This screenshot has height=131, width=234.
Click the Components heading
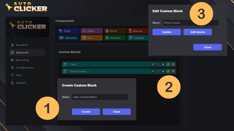[x=65, y=21]
